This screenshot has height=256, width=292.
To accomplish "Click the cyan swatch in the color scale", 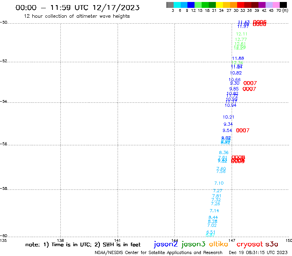I will point(177,5).
